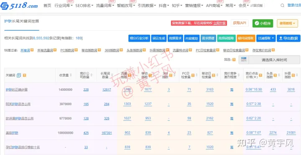The width and height of the screenshot is (301, 155).
Task: Expand SEO排名 navigation dropdown
Action: (84, 5)
